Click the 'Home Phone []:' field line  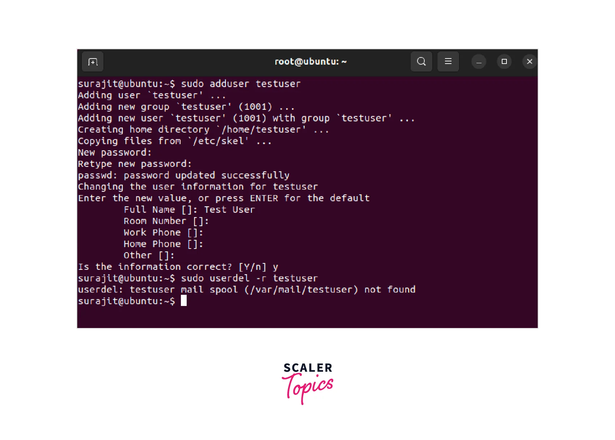164,244
